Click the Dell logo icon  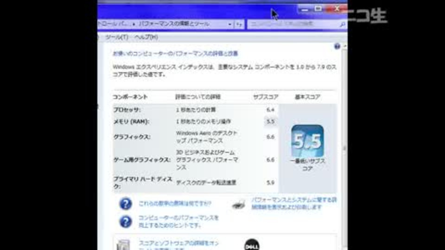pyautogui.click(x=252, y=245)
